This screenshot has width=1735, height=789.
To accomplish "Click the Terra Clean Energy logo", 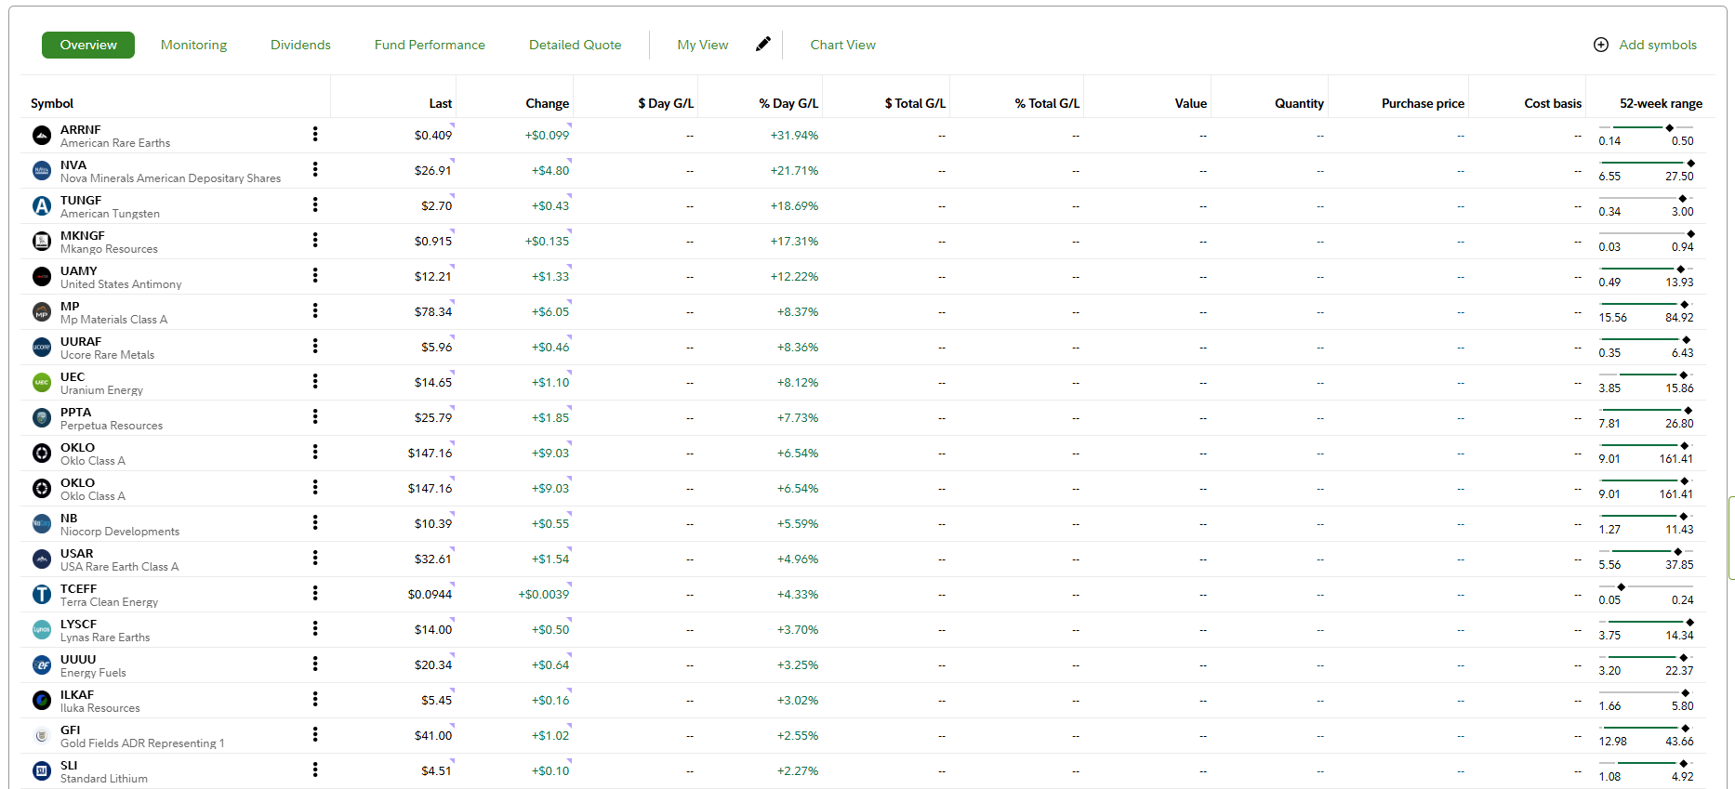I will click(42, 595).
